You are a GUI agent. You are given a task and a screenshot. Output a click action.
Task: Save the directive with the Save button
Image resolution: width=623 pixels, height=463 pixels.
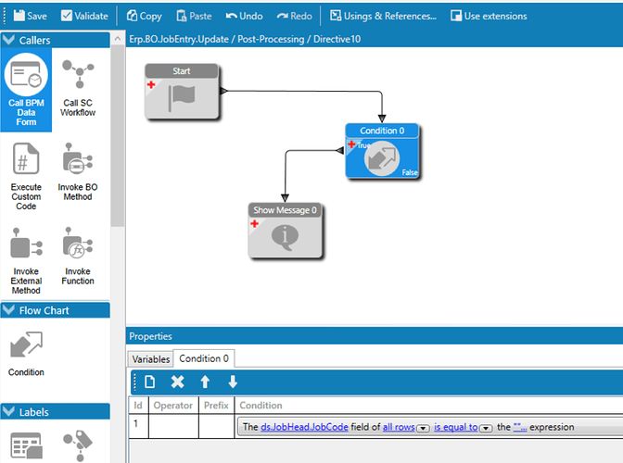pyautogui.click(x=31, y=16)
